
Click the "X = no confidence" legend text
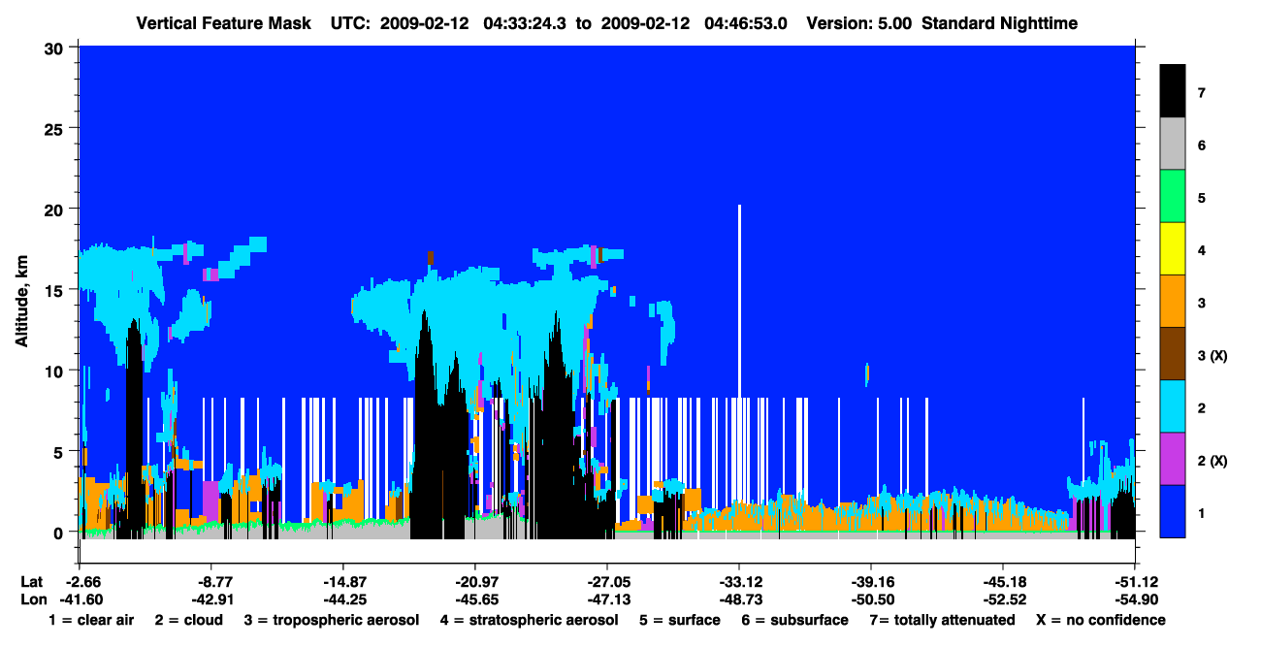1101,620
